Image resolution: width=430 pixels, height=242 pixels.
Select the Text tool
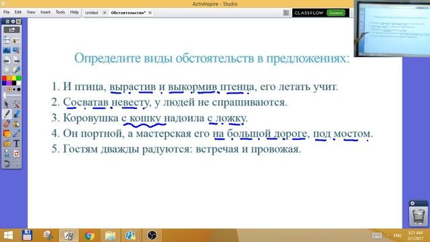[16, 143]
